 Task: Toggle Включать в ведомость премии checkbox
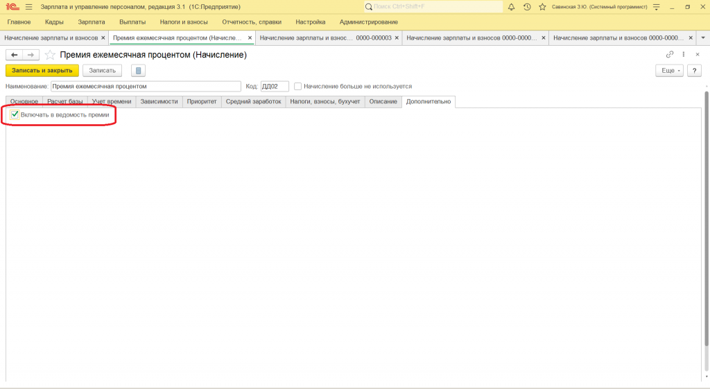tap(15, 114)
